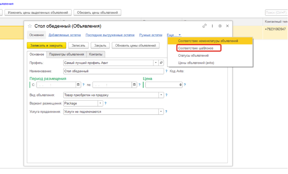Expand the Услуга продвижения dropdown
This screenshot has height=174, width=288.
pos(161,111)
